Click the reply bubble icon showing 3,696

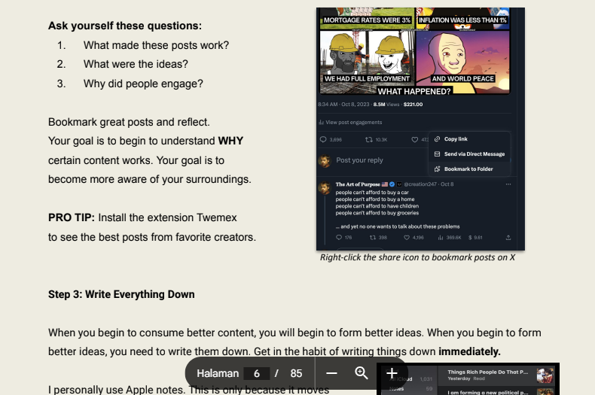tap(324, 139)
